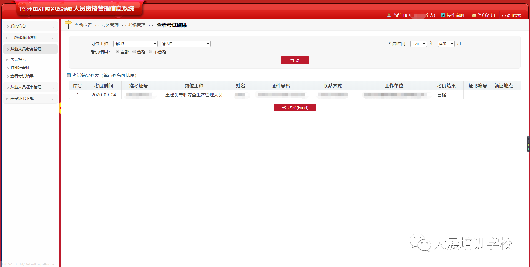Select the 全部 exam result radio button
The image size is (530, 267).
118,52
